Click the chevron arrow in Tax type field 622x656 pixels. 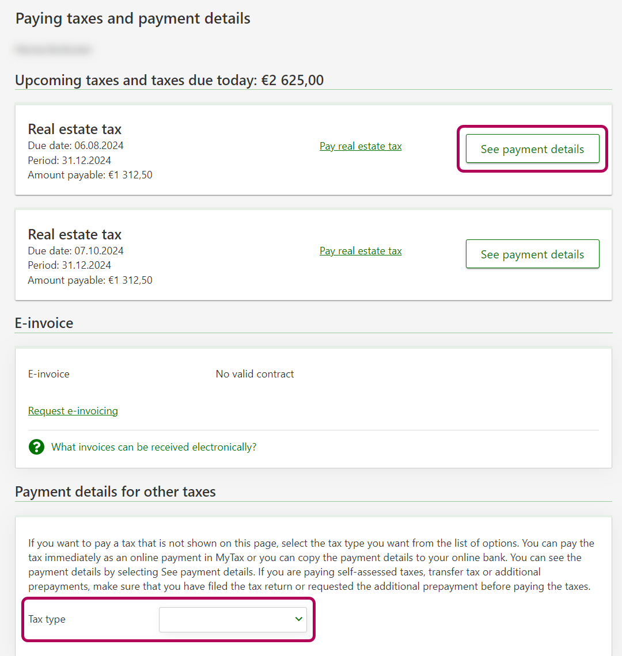coord(298,619)
